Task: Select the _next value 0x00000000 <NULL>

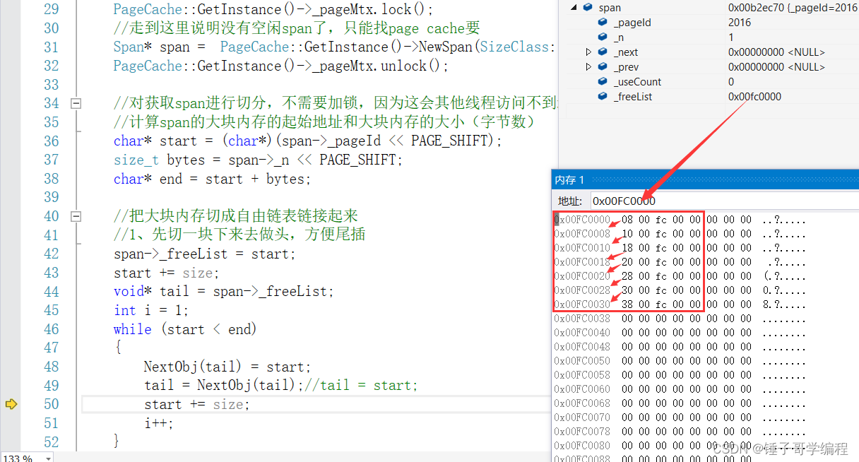Action: (x=776, y=52)
